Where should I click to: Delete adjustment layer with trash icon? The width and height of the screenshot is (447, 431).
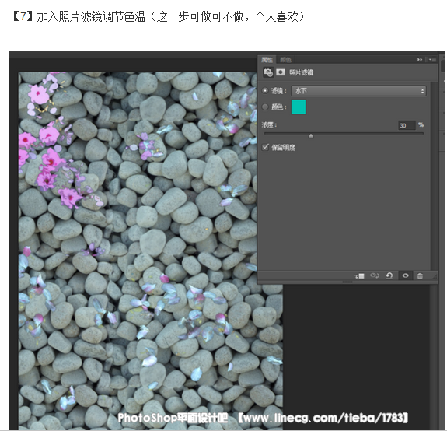(x=420, y=276)
